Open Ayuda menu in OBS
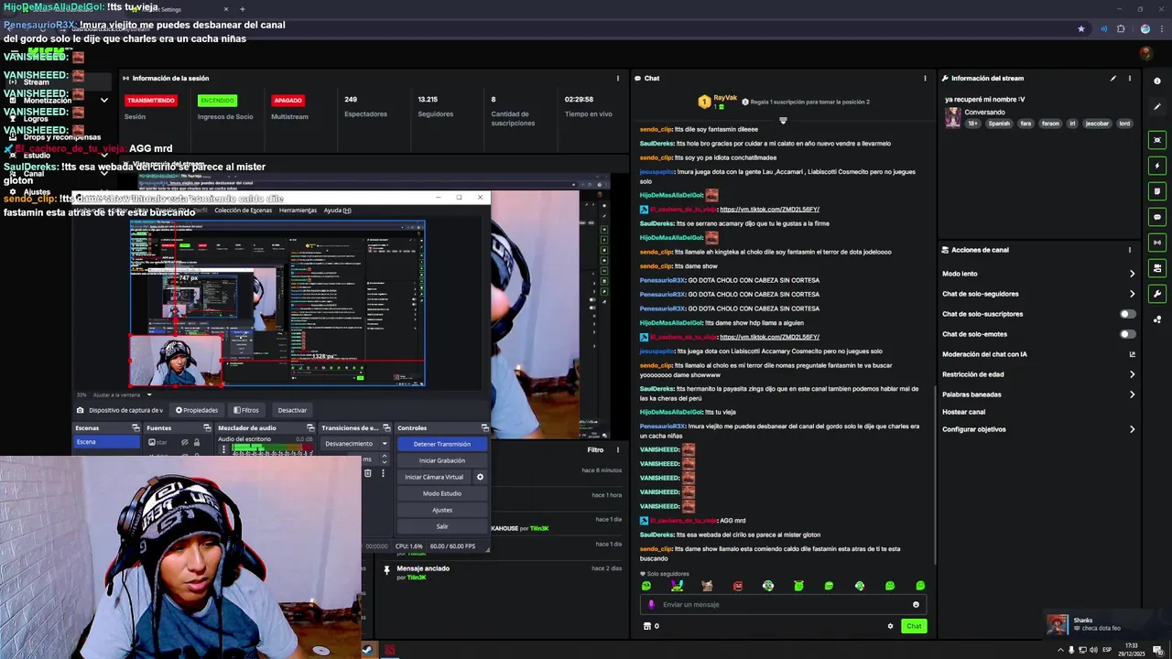This screenshot has width=1172, height=659. coord(337,211)
